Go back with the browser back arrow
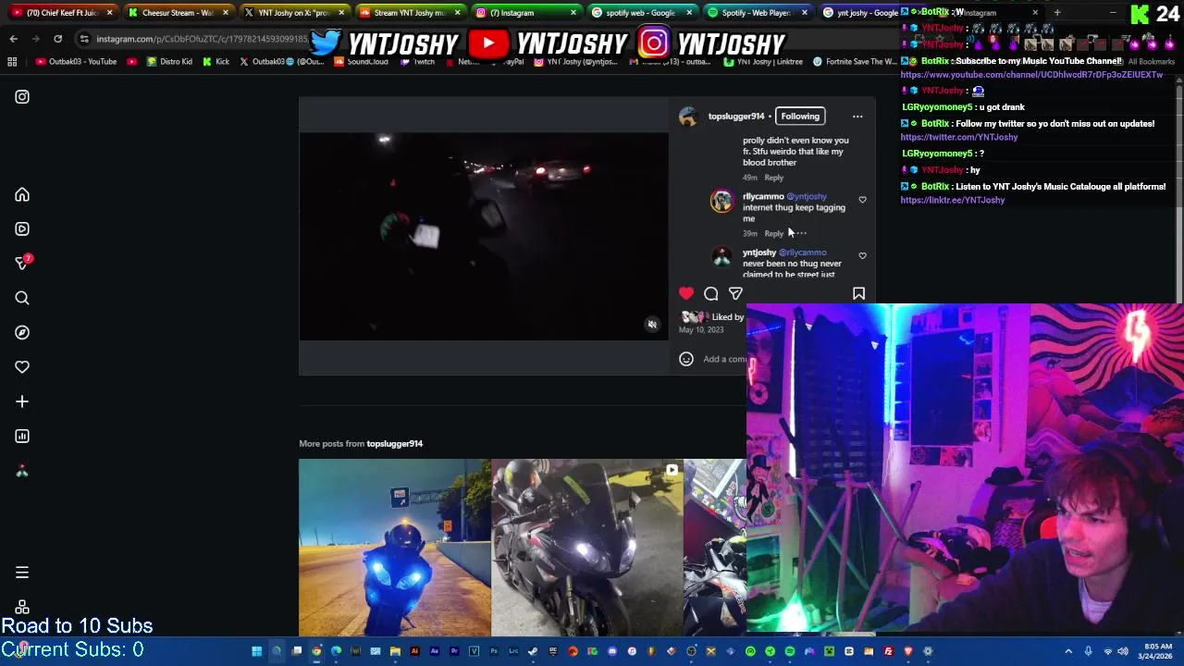 tap(13, 39)
